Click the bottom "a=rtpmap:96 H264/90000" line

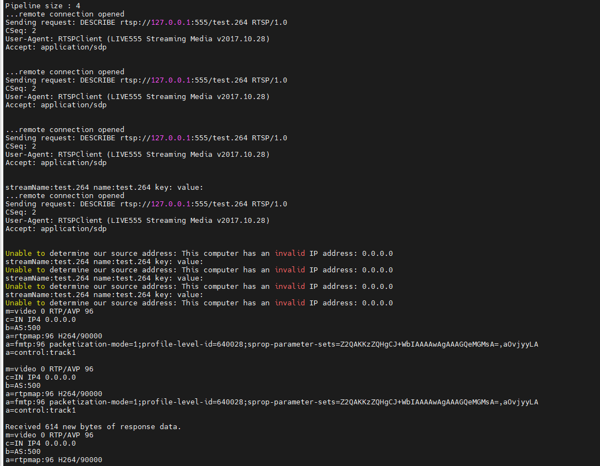[54, 460]
